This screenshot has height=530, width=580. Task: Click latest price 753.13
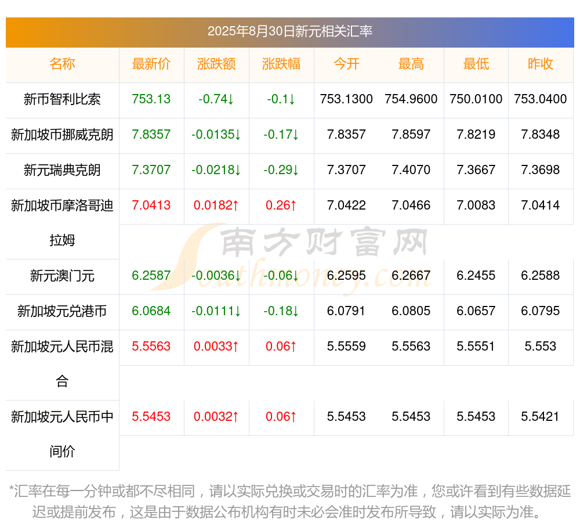click(151, 99)
